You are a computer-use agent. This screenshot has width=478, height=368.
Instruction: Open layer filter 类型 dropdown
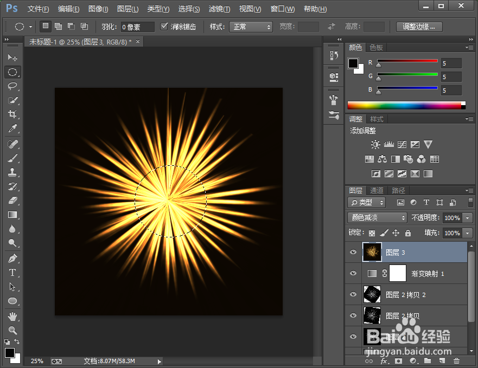(366, 202)
